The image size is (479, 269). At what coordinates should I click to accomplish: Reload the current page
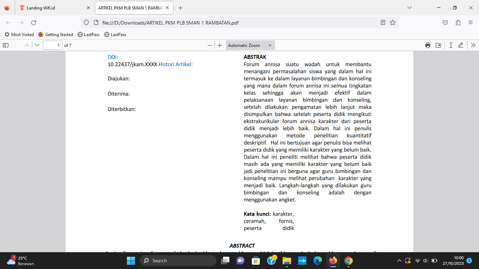pyautogui.click(x=34, y=22)
